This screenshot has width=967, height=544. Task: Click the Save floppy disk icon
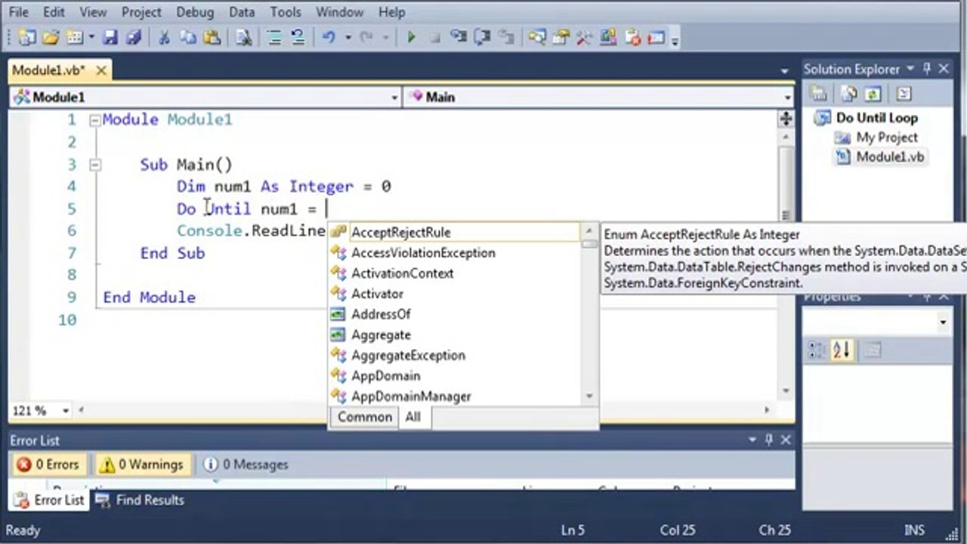pos(111,37)
